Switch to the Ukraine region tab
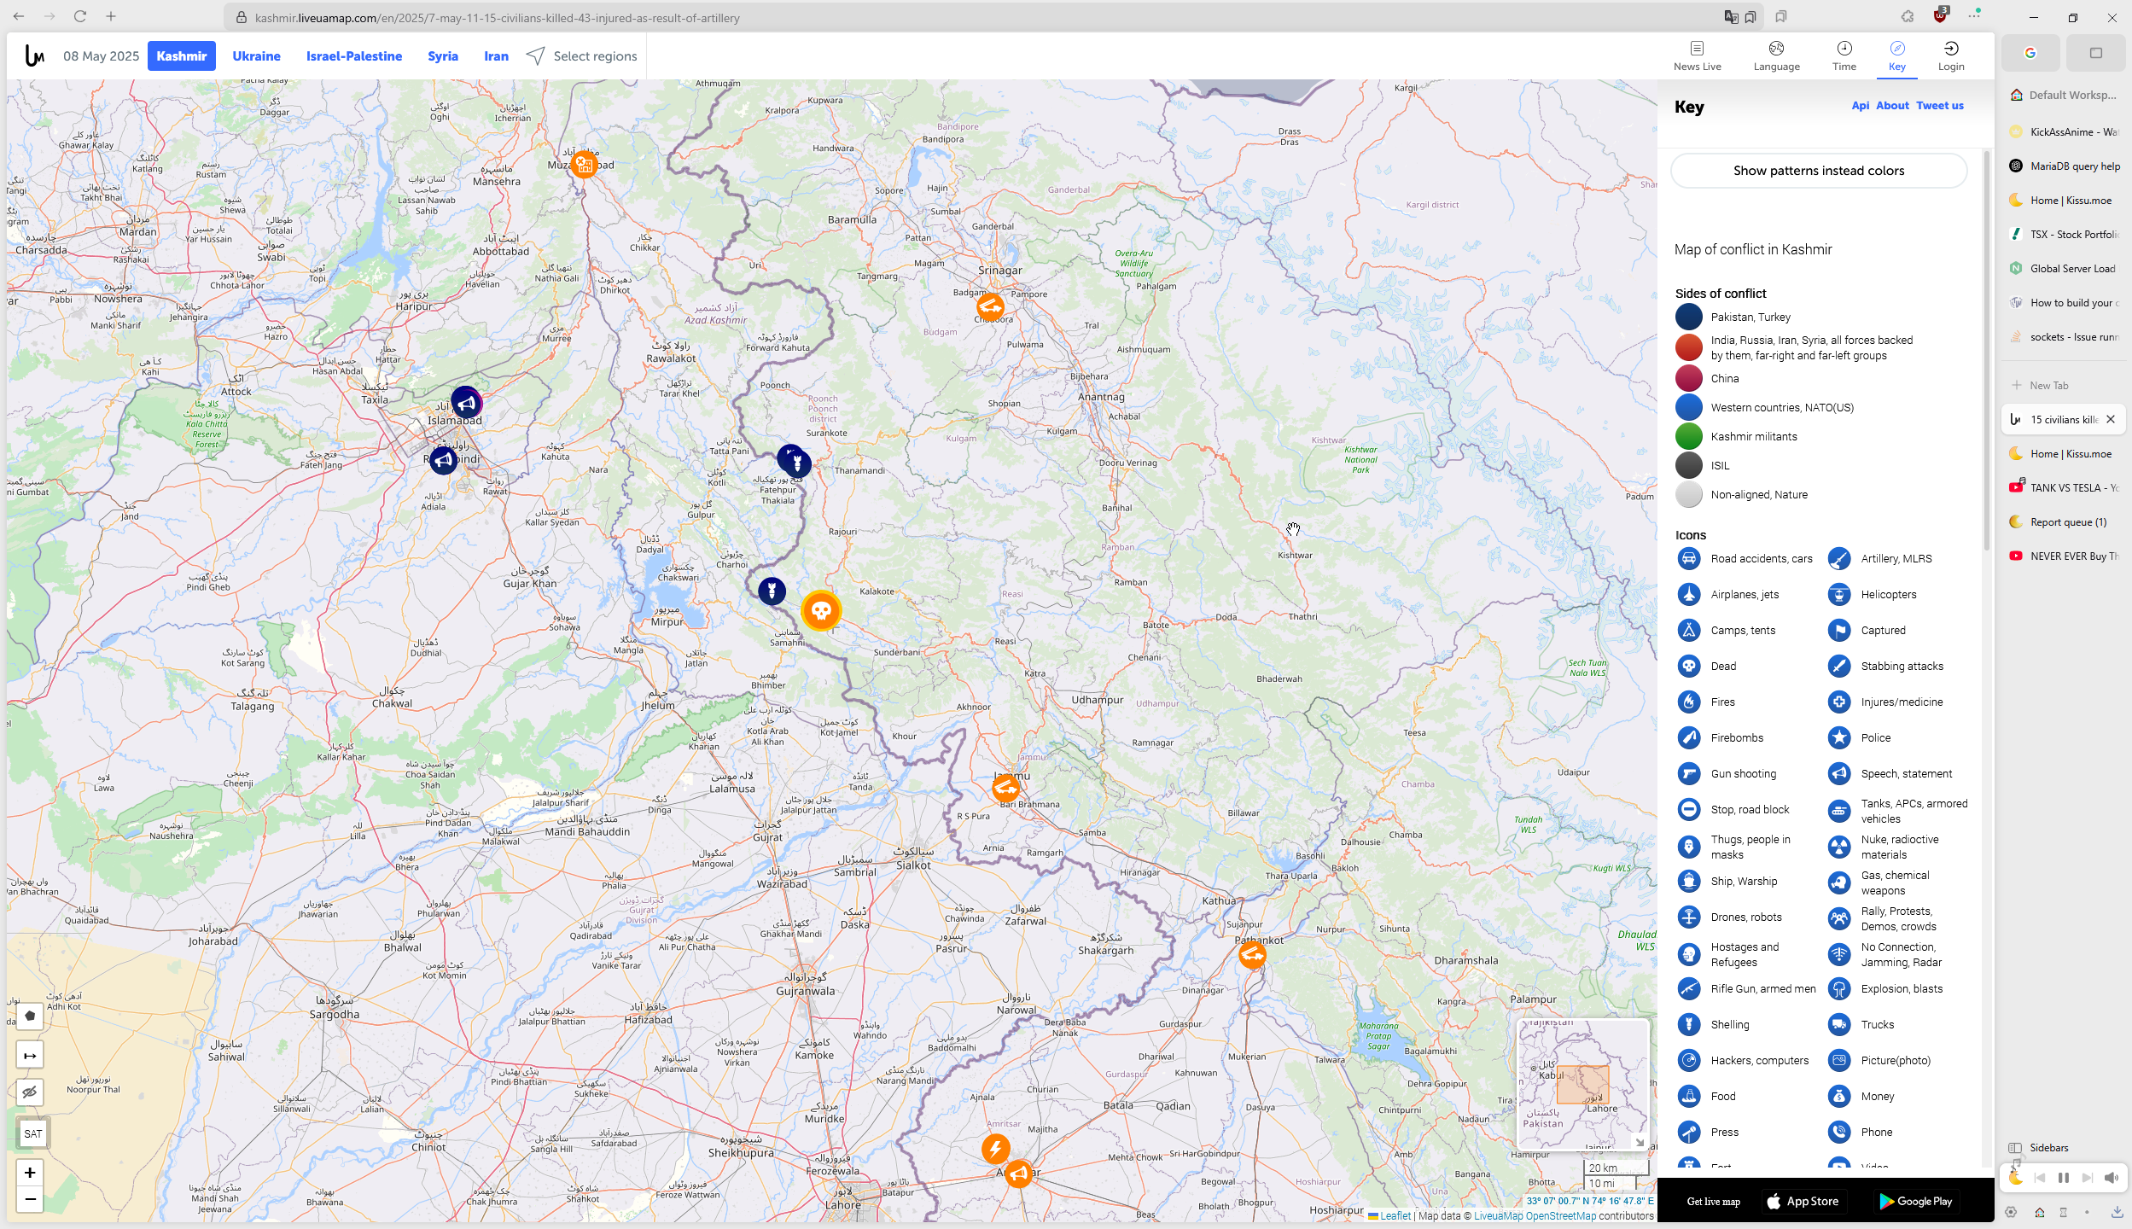 pos(256,56)
